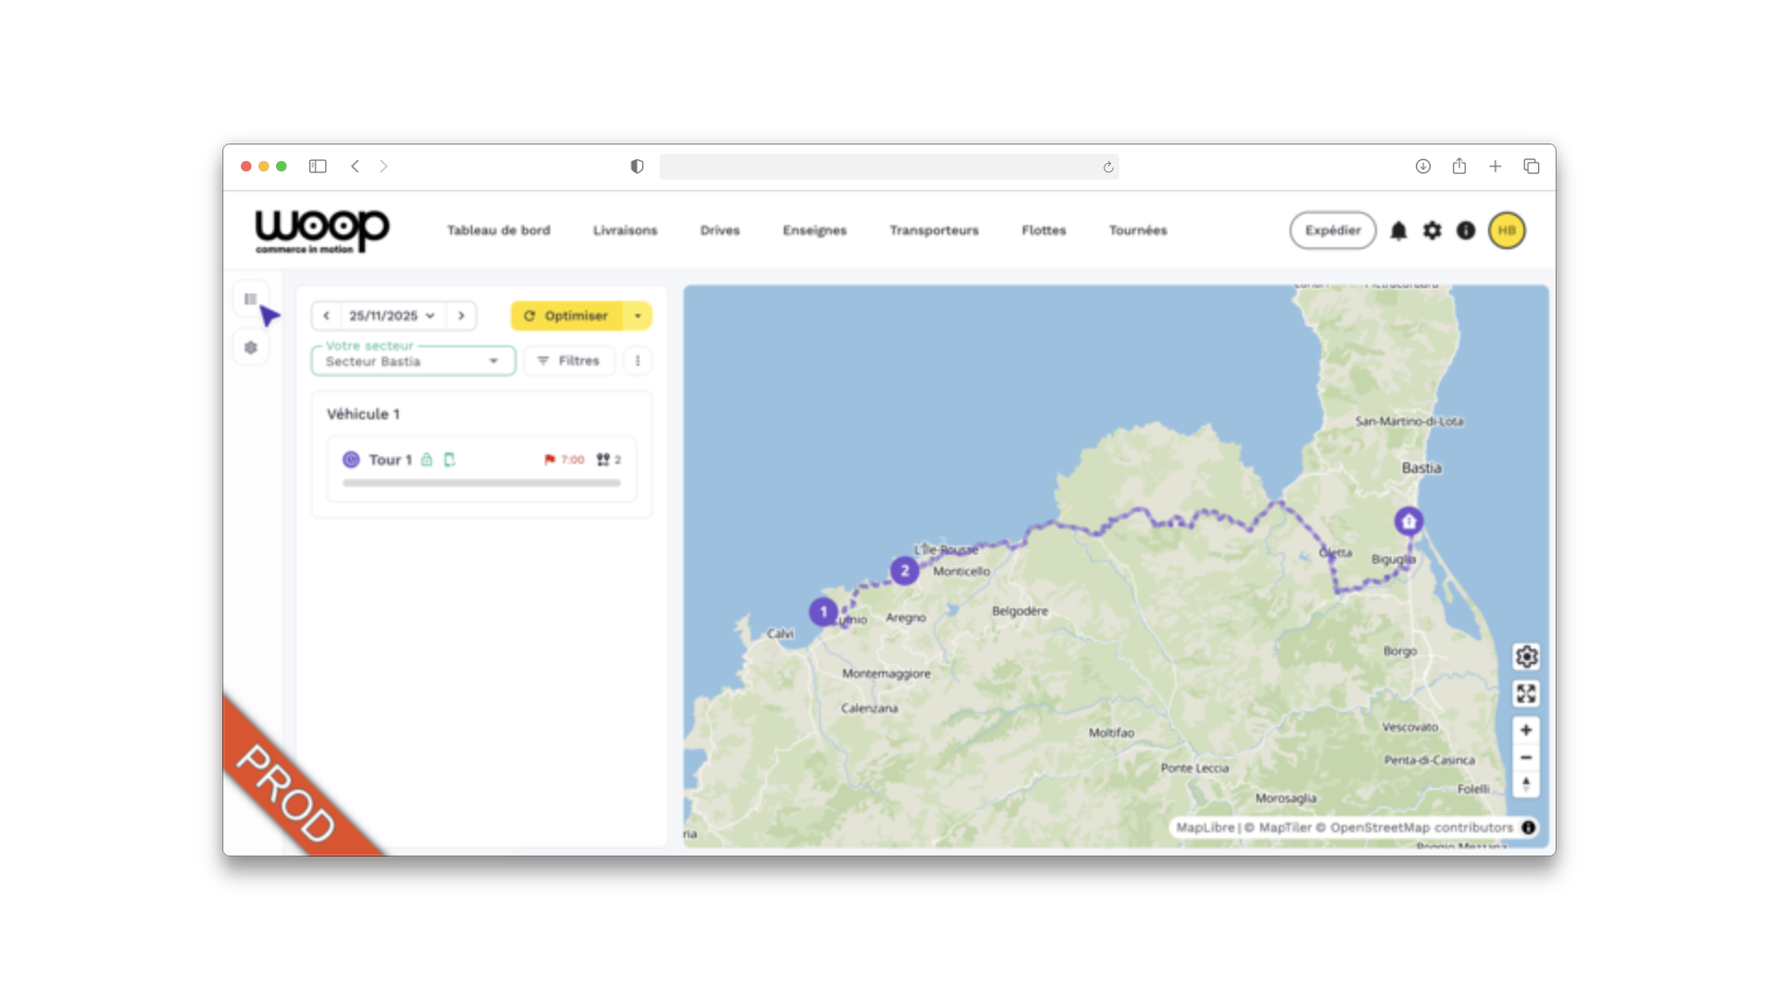The width and height of the screenshot is (1779, 1000).
Task: Click the left sidebar list icon
Action: click(250, 299)
